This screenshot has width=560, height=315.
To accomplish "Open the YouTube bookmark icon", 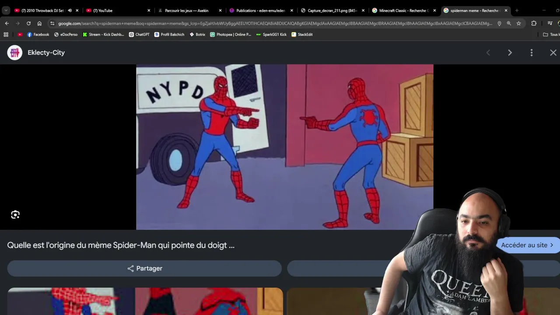I will point(20,34).
